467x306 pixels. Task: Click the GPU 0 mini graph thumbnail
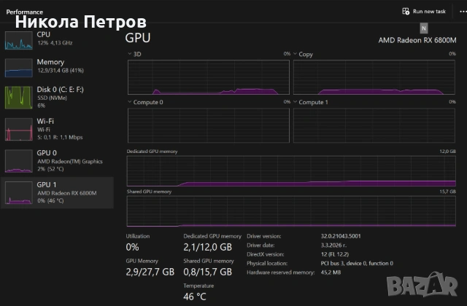coord(18,161)
